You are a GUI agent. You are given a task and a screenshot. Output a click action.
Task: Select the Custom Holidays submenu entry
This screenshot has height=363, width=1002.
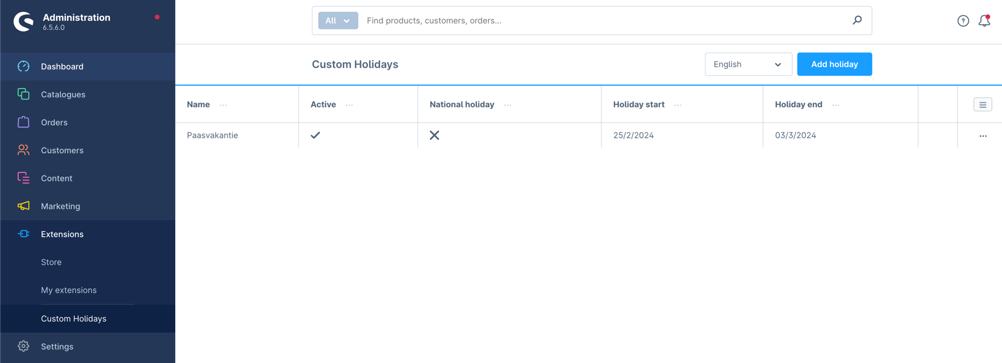pos(88,319)
